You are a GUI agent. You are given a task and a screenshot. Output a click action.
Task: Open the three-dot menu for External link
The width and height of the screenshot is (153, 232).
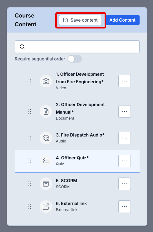click(x=125, y=207)
